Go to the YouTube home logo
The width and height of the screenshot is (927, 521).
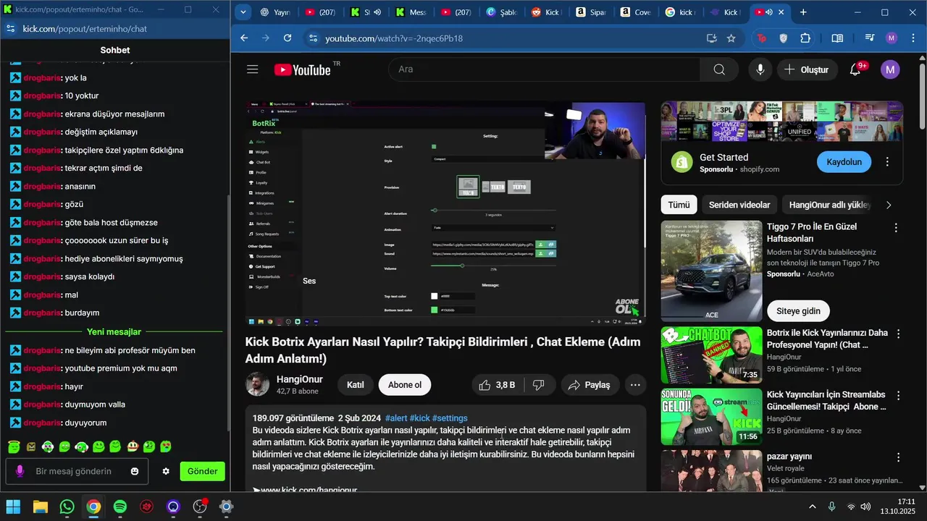[302, 69]
